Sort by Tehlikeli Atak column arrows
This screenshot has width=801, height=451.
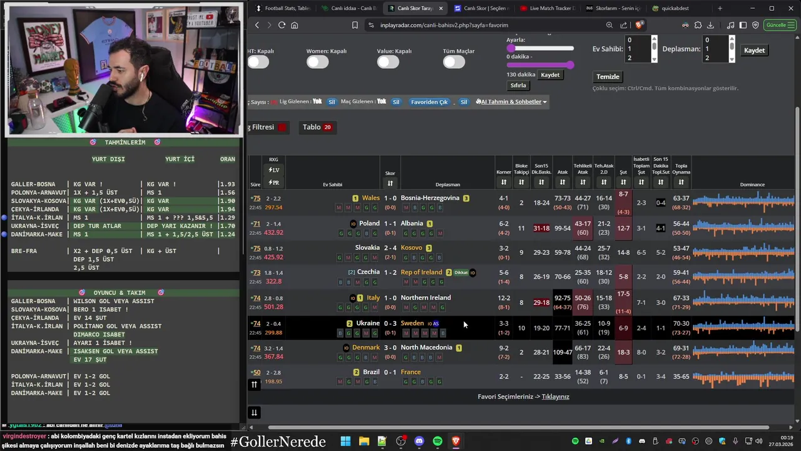[583, 182]
